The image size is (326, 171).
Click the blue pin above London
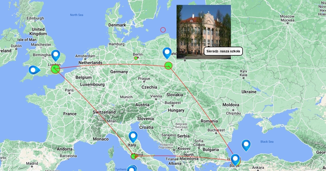click(56, 55)
